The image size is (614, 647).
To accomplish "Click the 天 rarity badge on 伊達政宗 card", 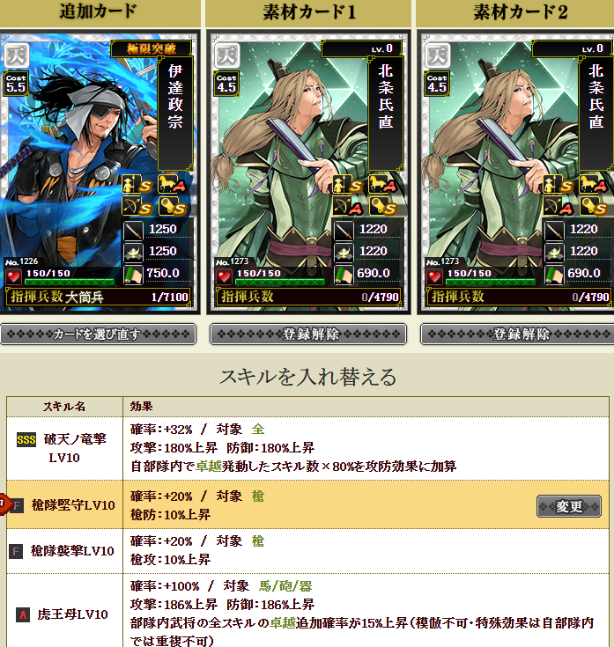I will (x=17, y=55).
